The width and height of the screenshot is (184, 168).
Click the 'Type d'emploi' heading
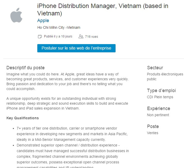coord(161,91)
